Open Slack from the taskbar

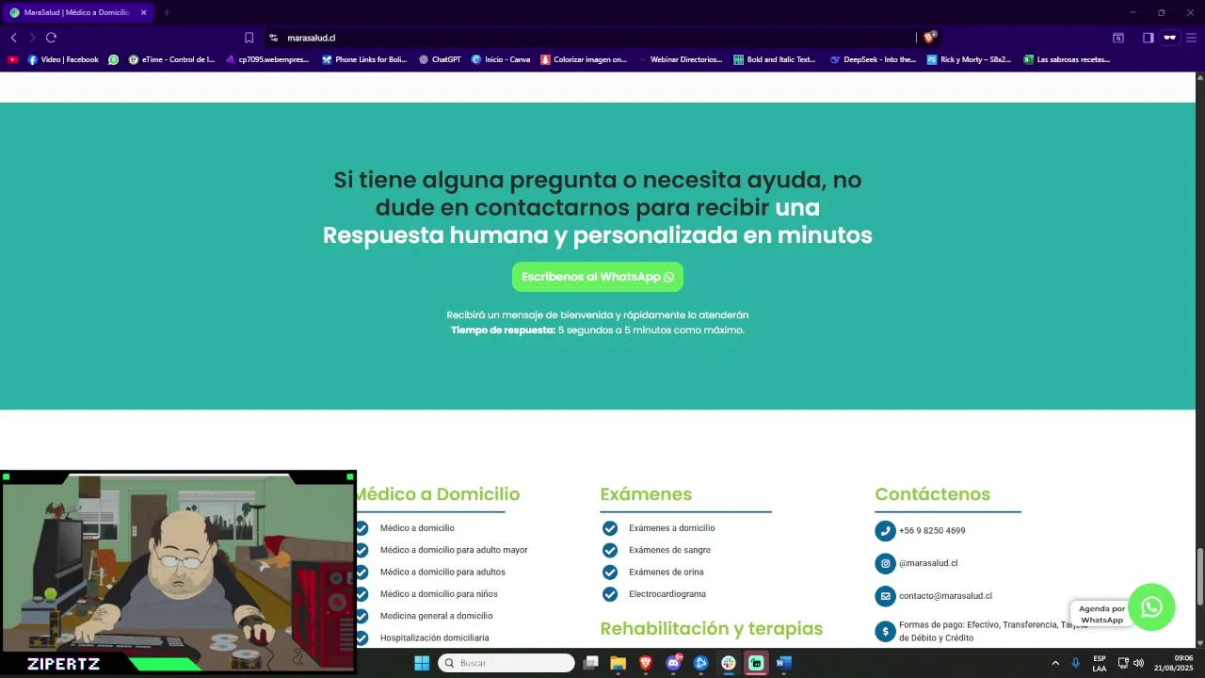[729, 663]
